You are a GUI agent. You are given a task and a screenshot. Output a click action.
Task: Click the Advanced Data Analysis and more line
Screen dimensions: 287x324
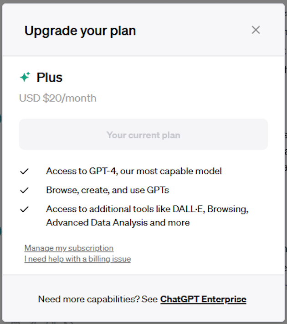118,223
